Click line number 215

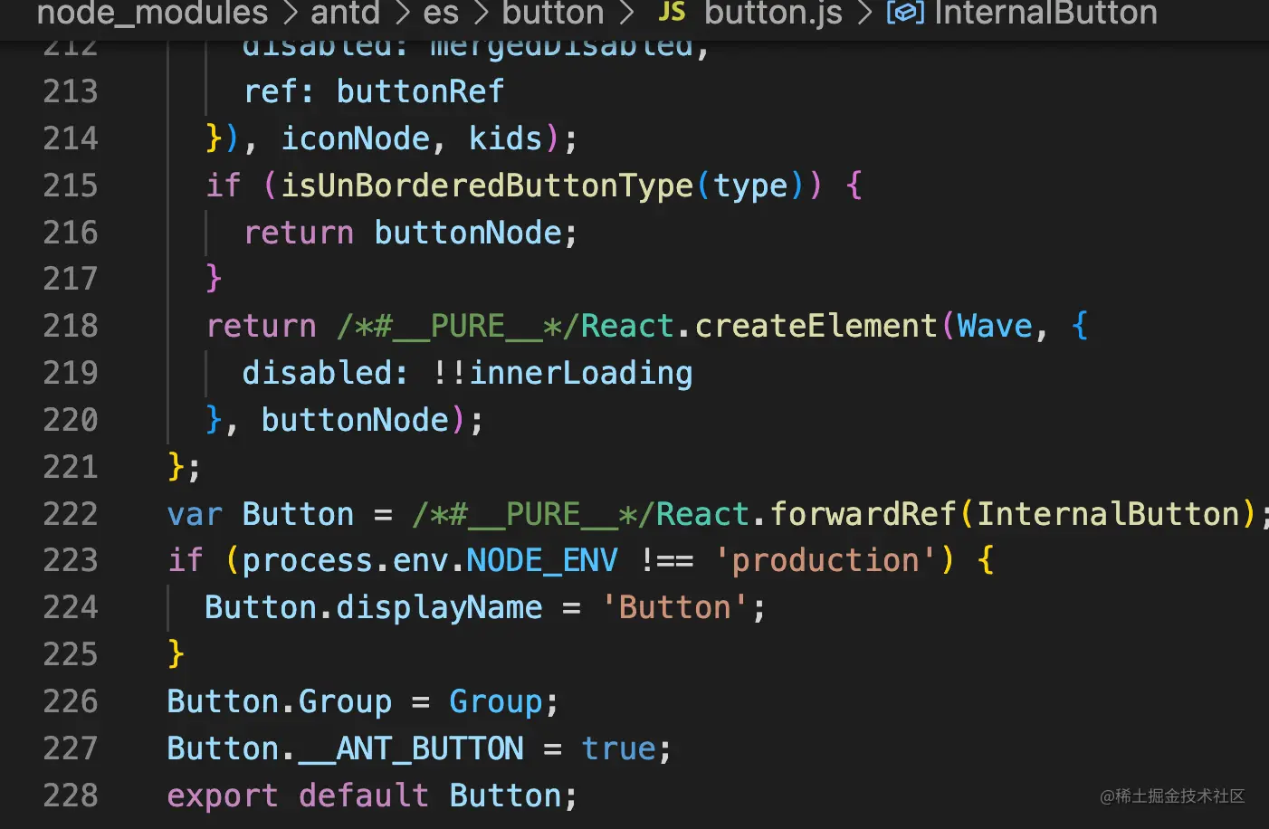tap(71, 185)
